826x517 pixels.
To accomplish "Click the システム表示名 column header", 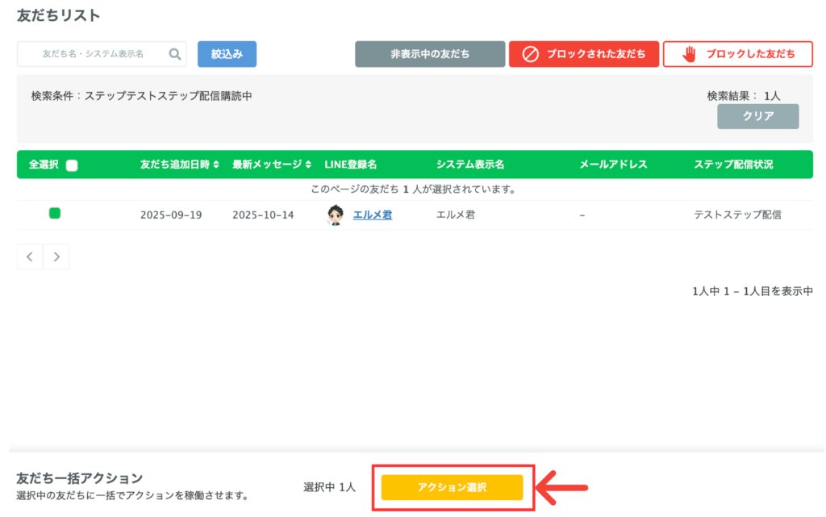I will 470,165.
